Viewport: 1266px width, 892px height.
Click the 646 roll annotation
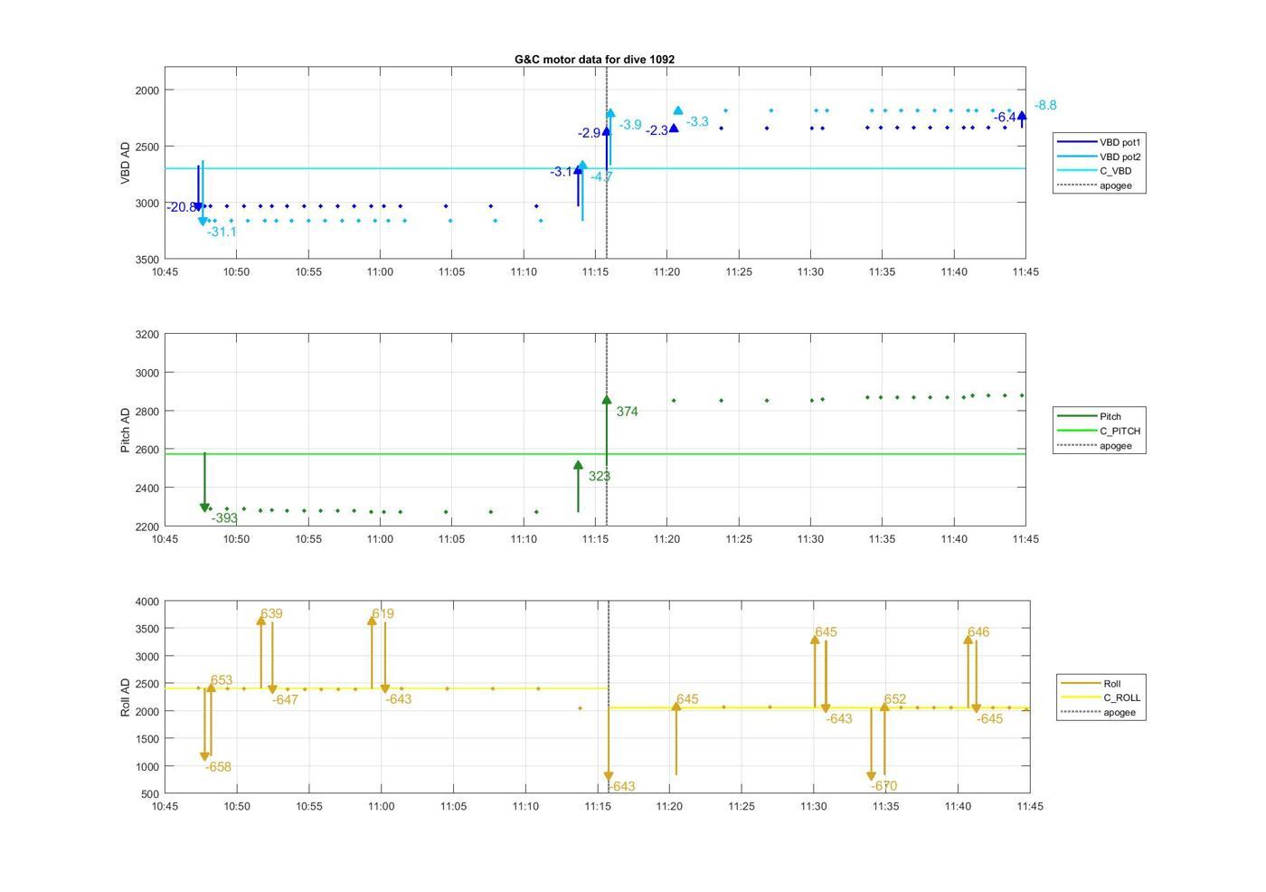(x=978, y=632)
